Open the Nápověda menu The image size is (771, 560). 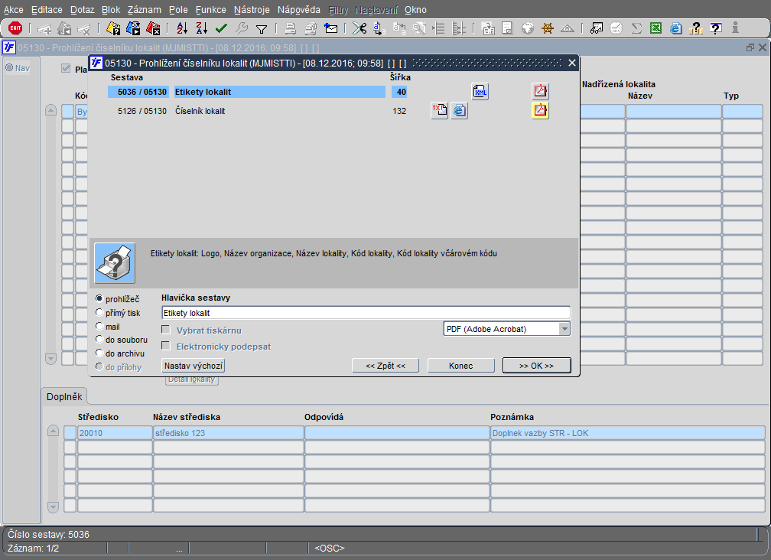click(298, 10)
